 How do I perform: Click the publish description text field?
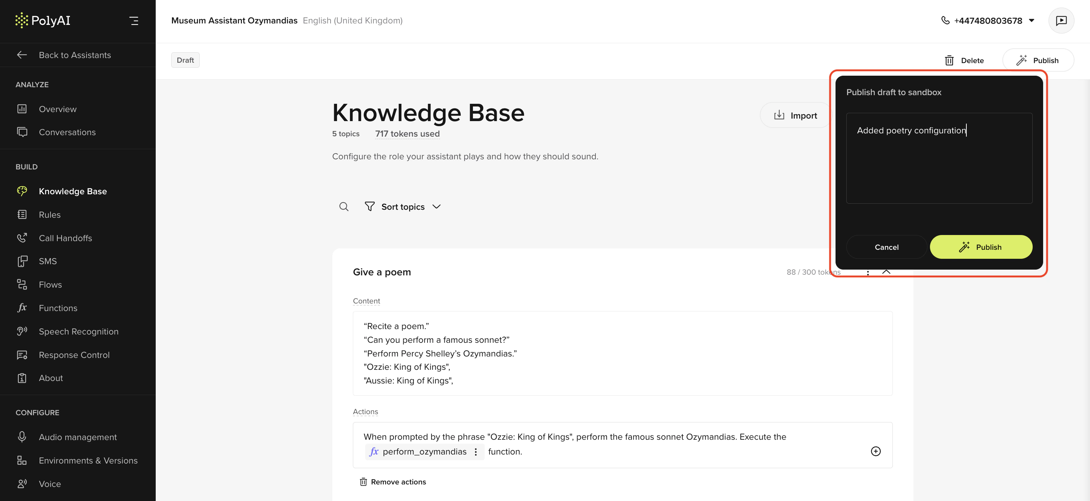(939, 158)
